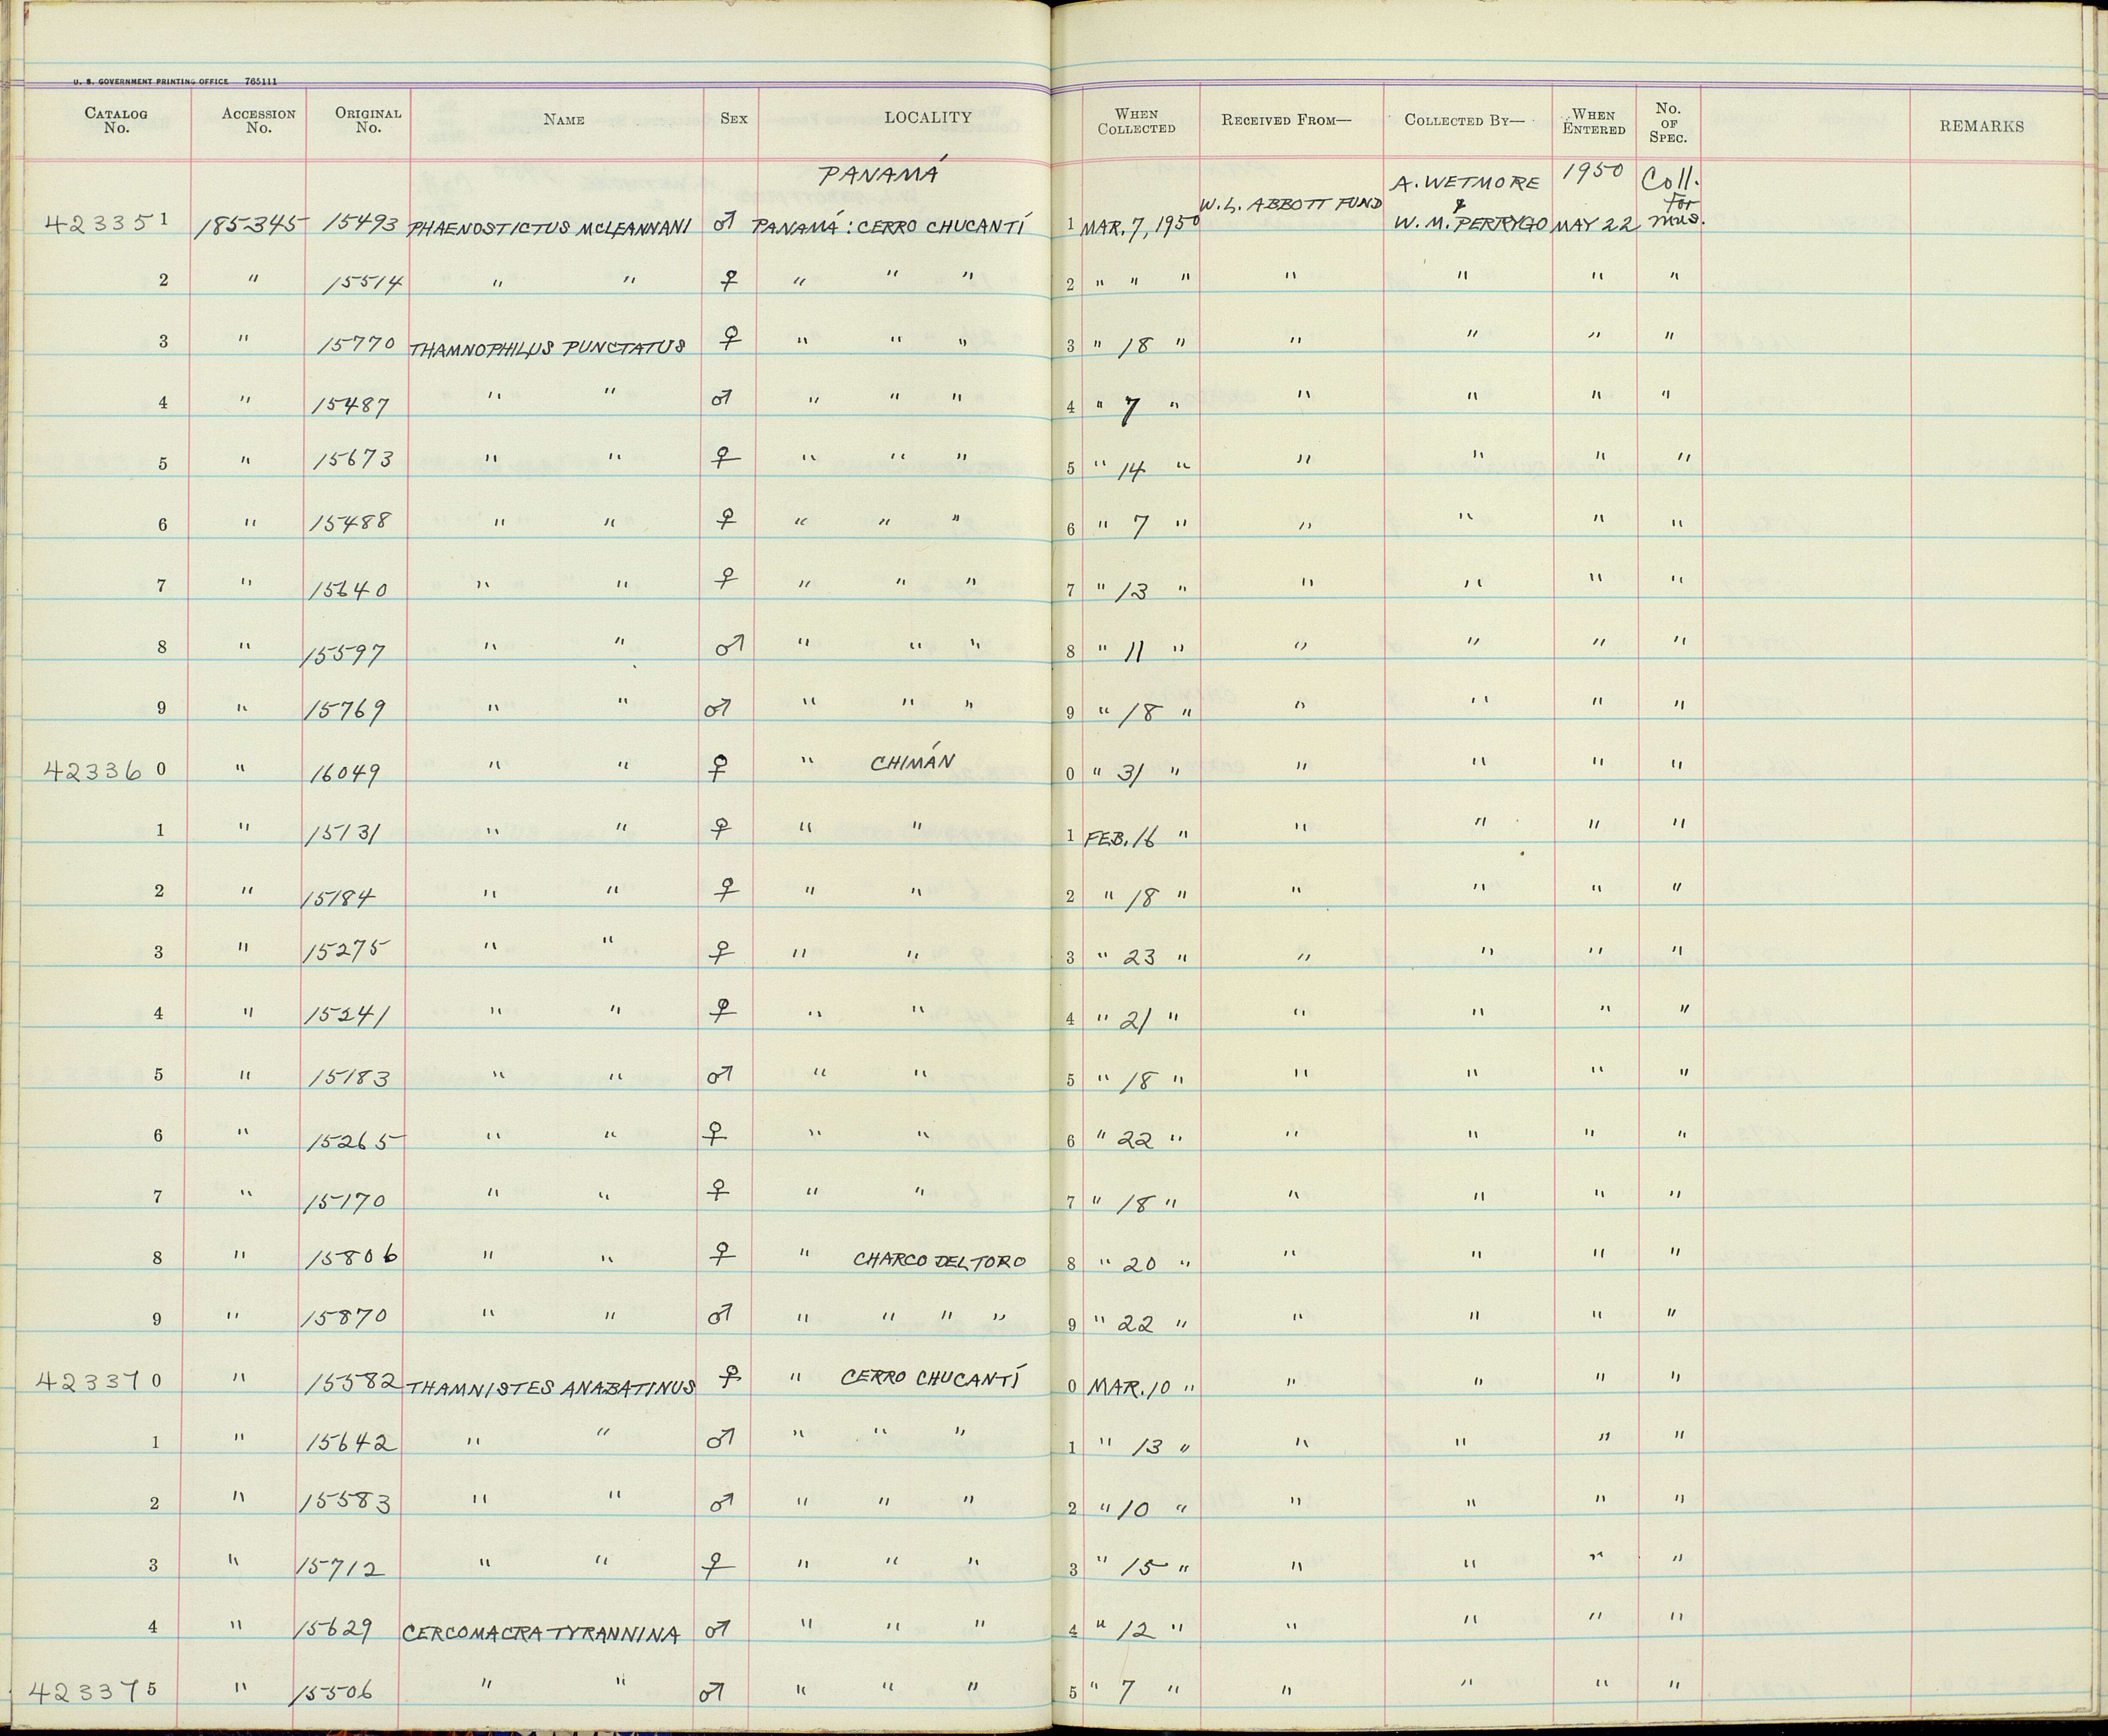Select original number 15506

click(x=333, y=1693)
